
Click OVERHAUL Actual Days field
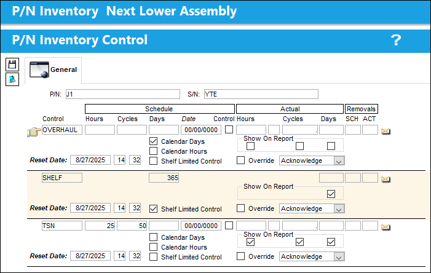(331, 130)
